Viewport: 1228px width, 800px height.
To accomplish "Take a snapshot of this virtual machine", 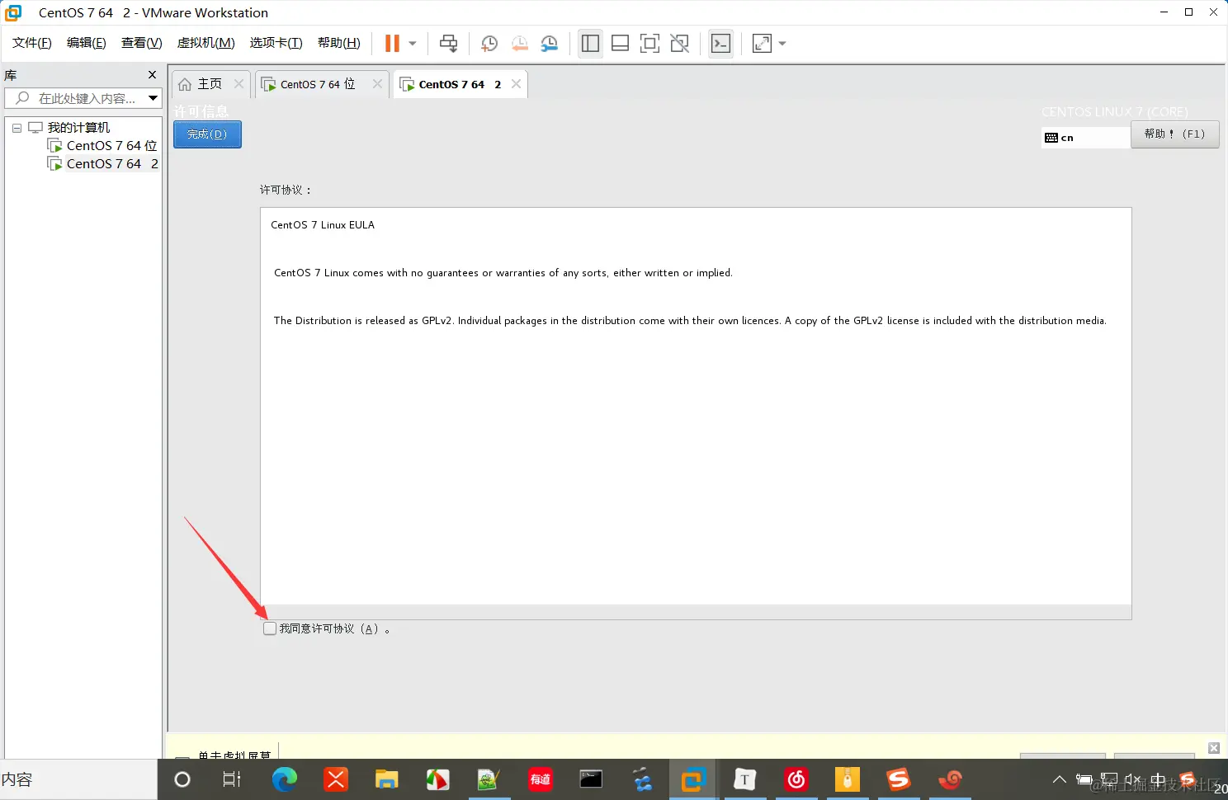I will pos(489,44).
